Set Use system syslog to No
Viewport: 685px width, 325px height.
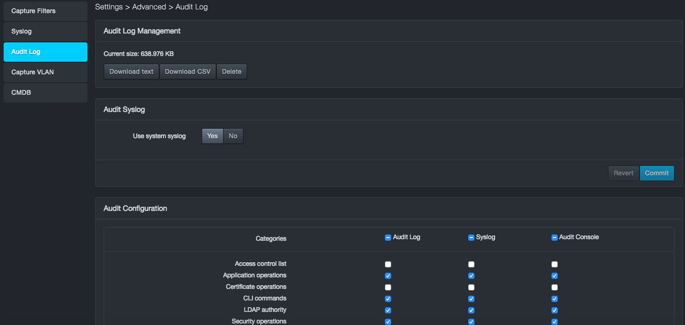point(233,136)
